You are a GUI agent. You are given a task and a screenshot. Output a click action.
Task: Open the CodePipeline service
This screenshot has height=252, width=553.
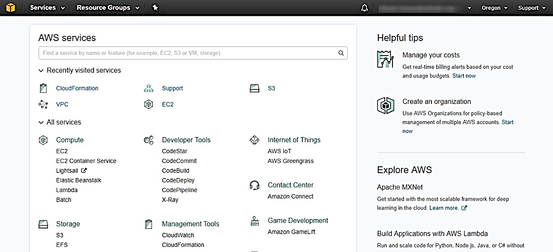coord(179,190)
